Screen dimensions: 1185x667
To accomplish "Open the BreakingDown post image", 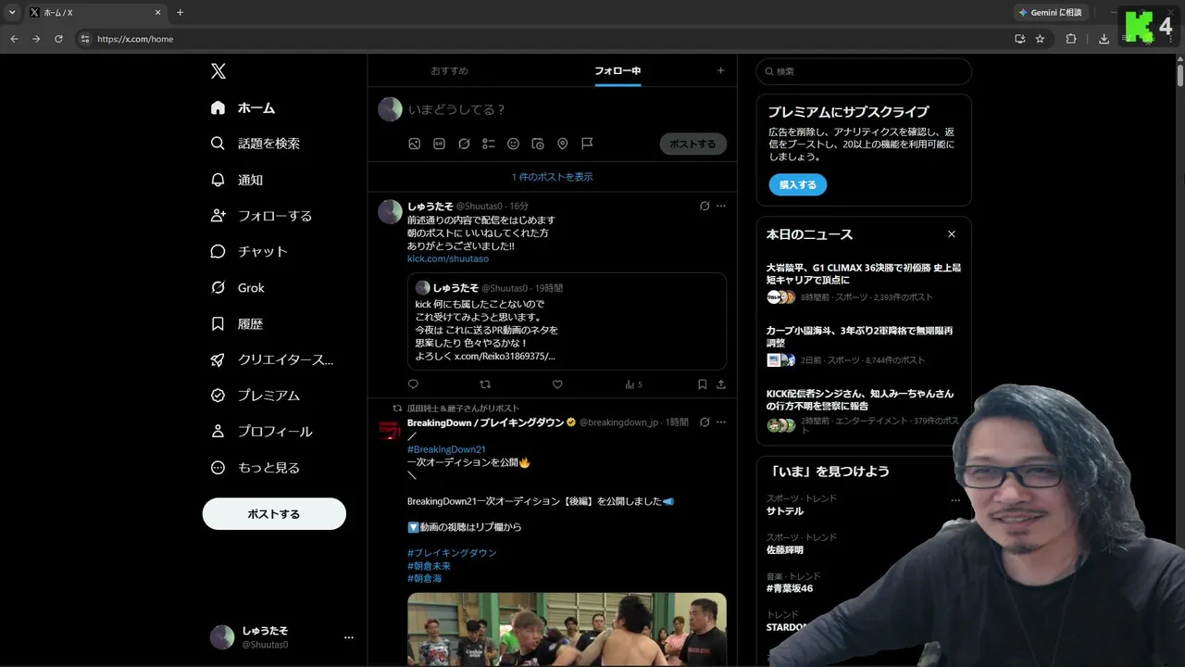I will [x=567, y=630].
